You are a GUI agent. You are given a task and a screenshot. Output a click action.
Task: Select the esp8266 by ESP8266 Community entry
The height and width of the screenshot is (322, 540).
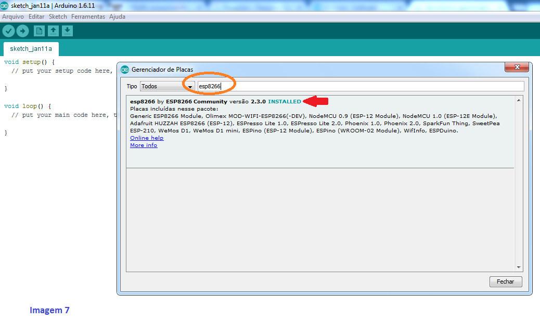click(320, 131)
